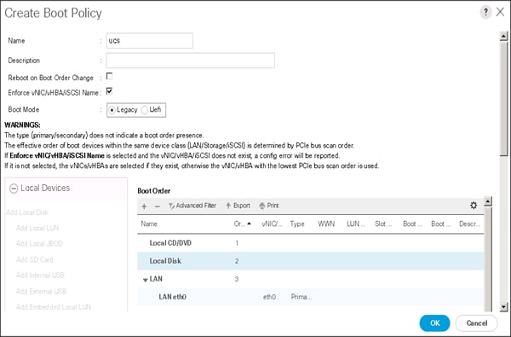This screenshot has height=337, width=511.
Task: Add SD Card link
Action: tap(35, 260)
